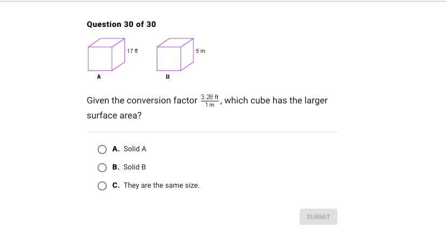Click the bold letter C option label
Image resolution: width=447 pixels, height=234 pixels.
click(x=116, y=185)
